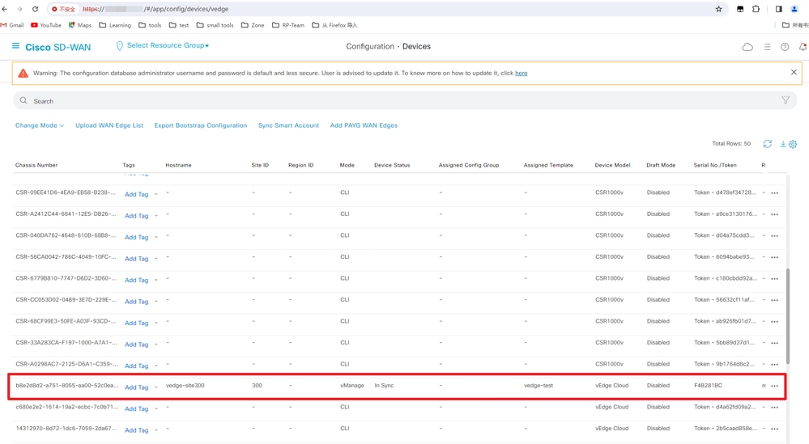Sort by the Device Model column header

pos(612,165)
